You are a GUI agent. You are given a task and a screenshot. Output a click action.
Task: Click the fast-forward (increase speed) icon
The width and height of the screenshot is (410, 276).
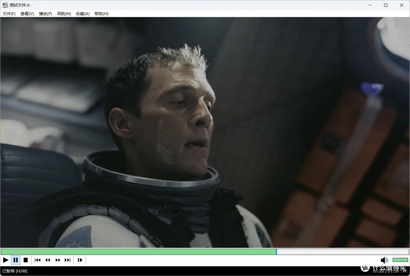[58, 260]
